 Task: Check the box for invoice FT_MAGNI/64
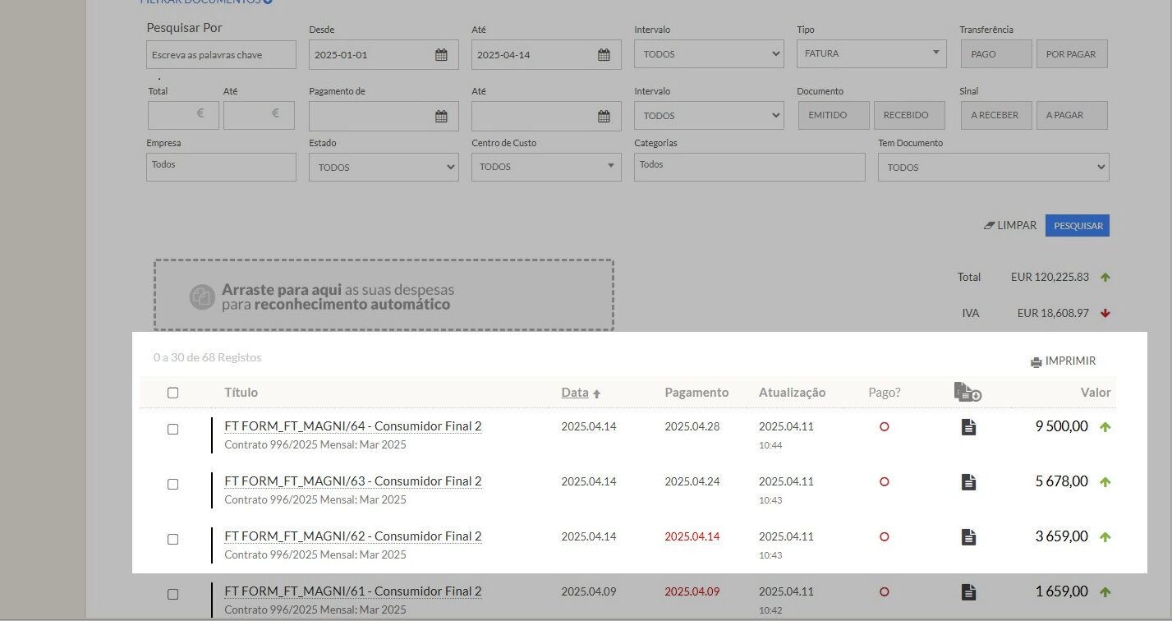click(x=172, y=429)
